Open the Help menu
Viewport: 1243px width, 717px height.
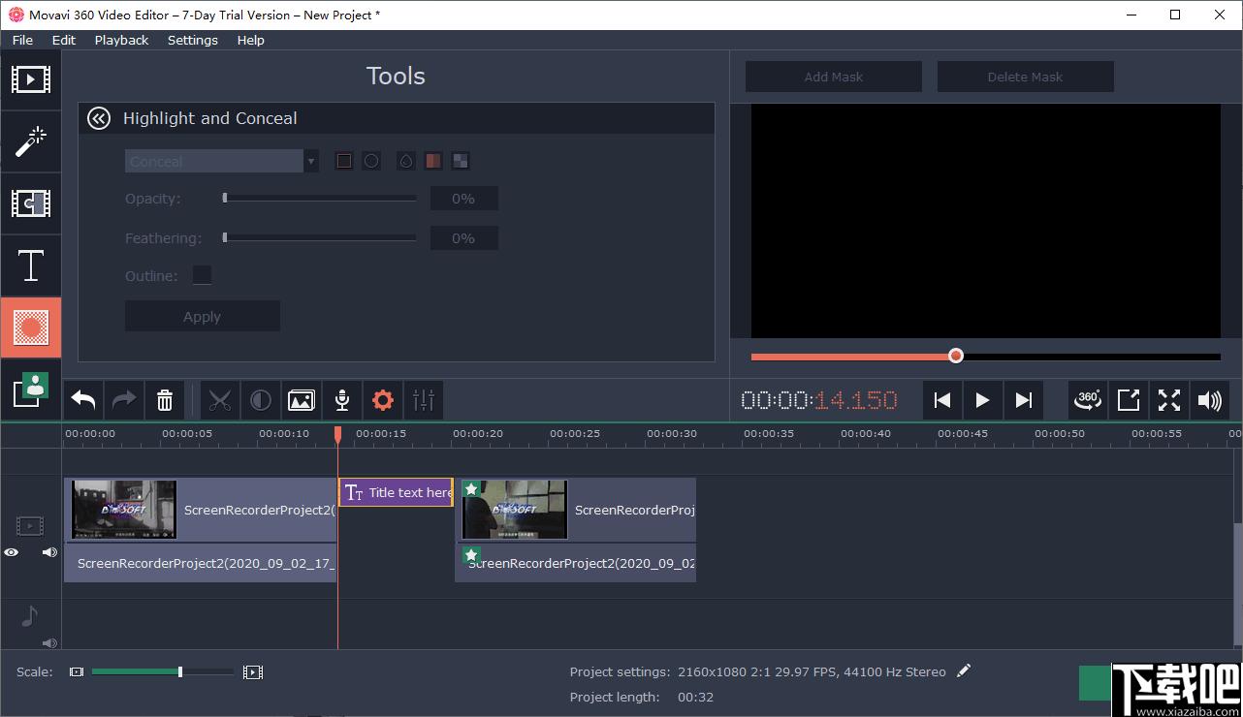click(x=250, y=40)
